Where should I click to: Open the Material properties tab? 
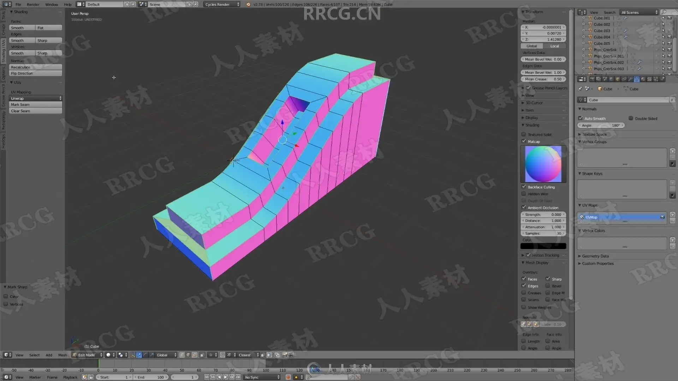643,79
